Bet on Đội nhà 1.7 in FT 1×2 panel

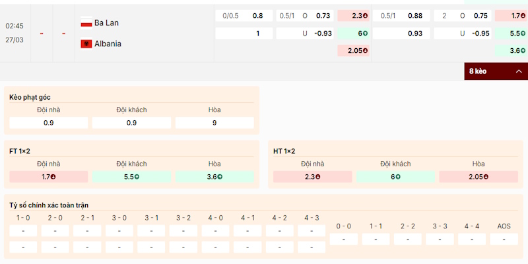(x=49, y=177)
